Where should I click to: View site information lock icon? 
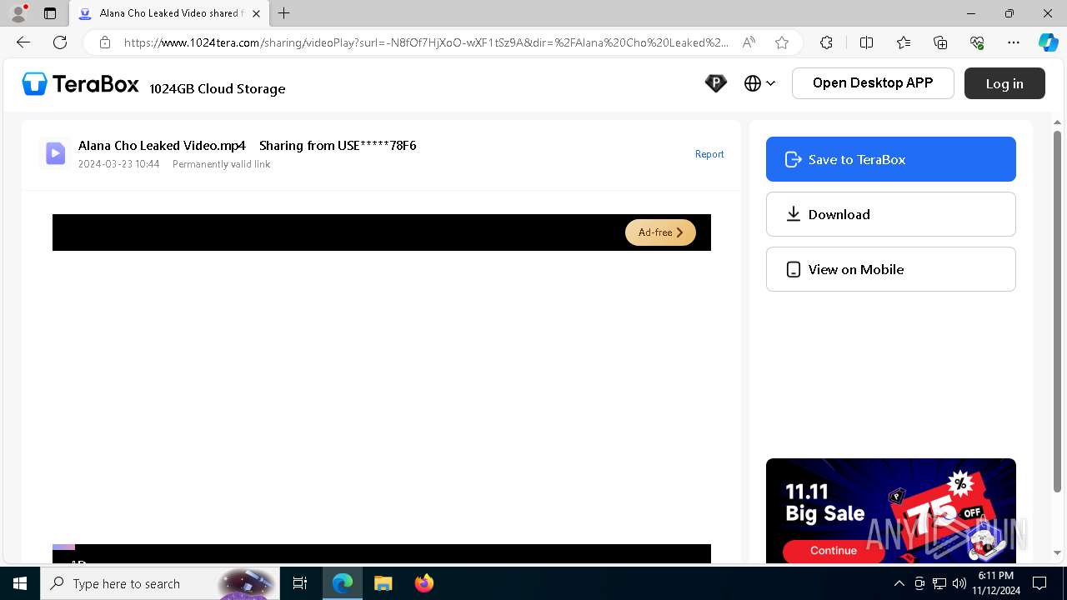pos(104,42)
